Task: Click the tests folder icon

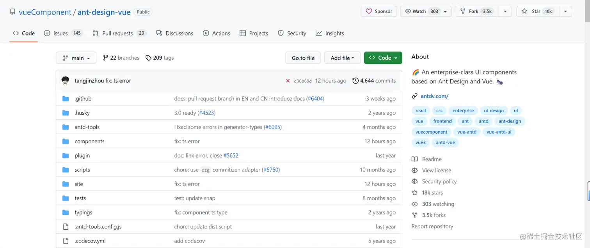Action: [x=66, y=198]
